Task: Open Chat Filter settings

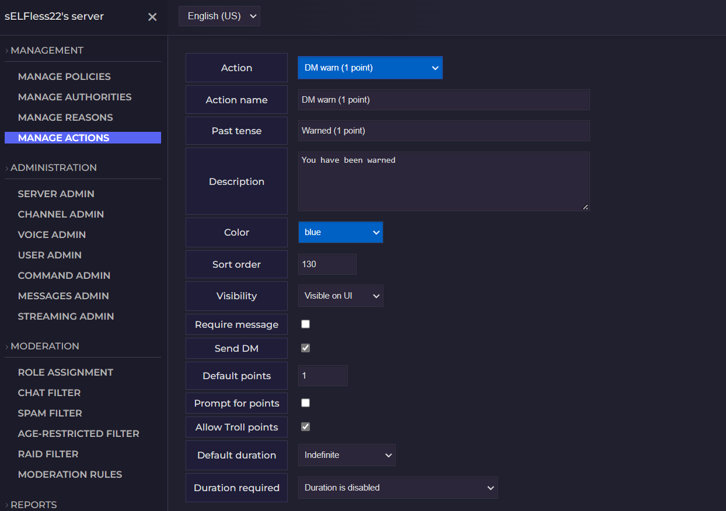Action: pos(50,393)
